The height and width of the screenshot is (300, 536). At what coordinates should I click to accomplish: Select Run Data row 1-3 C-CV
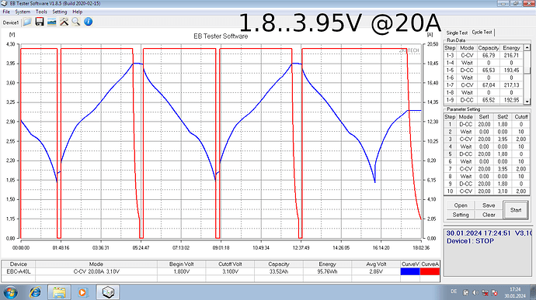point(483,55)
